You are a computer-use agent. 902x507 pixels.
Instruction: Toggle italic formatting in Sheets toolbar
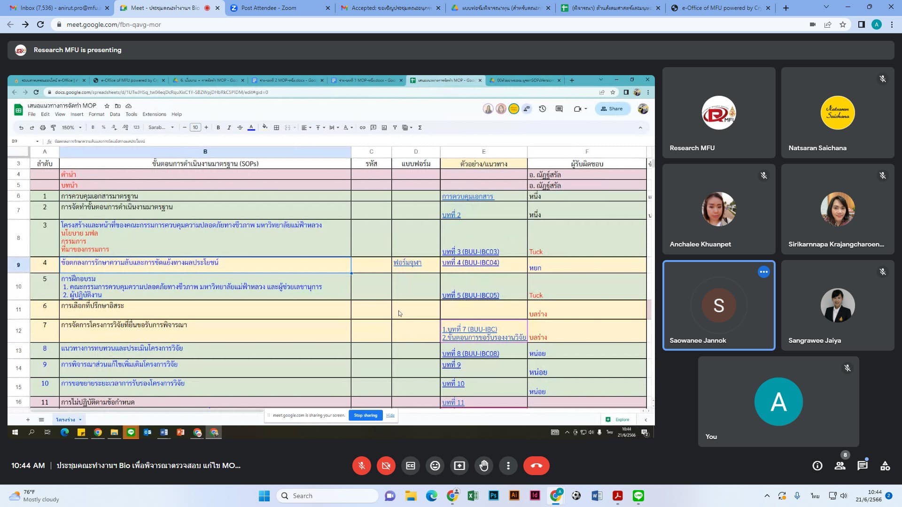229,128
